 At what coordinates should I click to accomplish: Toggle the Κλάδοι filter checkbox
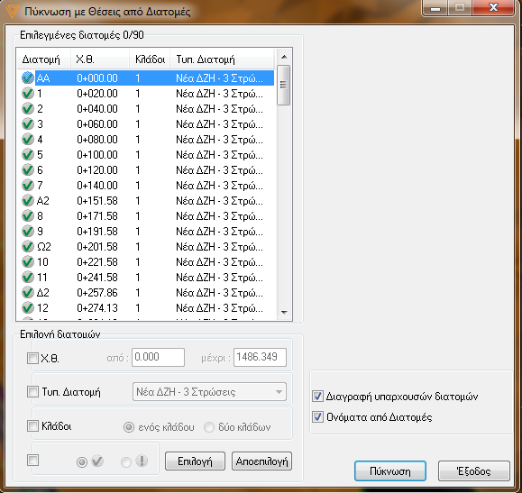(x=32, y=425)
